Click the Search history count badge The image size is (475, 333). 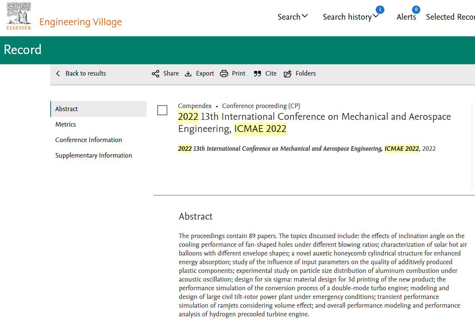click(x=380, y=9)
